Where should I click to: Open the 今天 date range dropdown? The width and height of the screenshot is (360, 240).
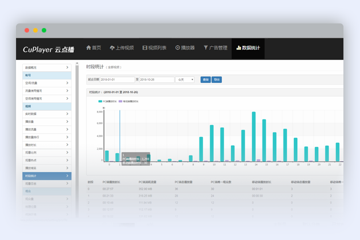coord(185,80)
